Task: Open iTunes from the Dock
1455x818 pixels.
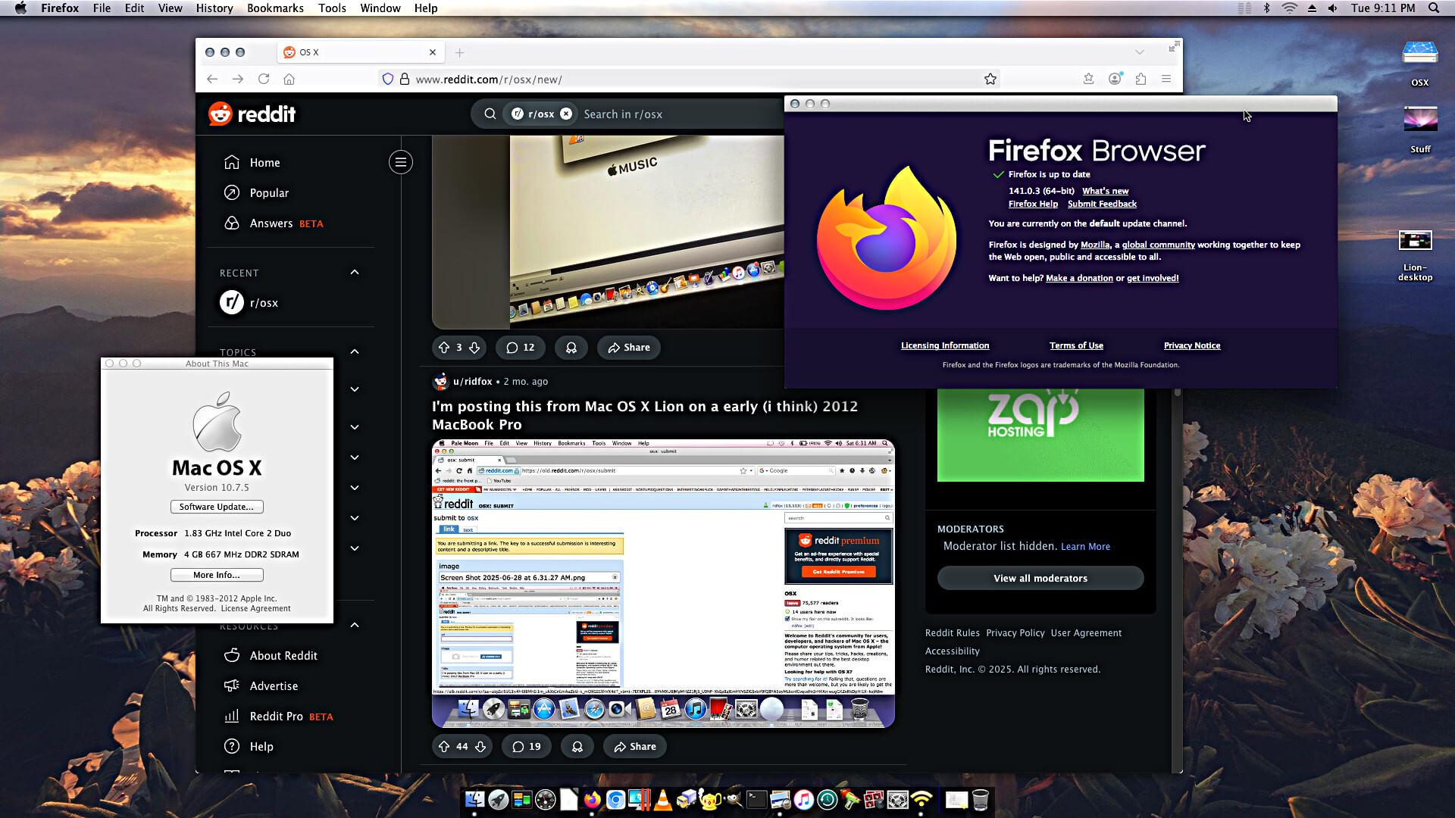Action: [803, 799]
